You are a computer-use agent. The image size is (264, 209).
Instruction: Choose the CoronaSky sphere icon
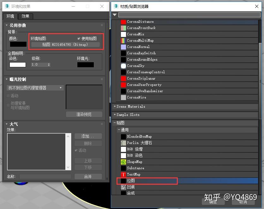pyautogui.click(x=123, y=66)
